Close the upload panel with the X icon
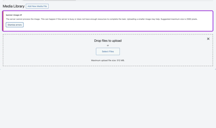216x128 pixels. coord(208,39)
